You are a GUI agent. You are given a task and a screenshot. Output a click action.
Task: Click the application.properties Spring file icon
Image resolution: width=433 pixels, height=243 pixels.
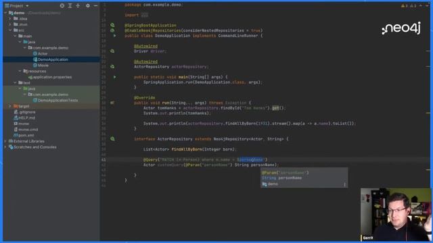click(x=30, y=77)
